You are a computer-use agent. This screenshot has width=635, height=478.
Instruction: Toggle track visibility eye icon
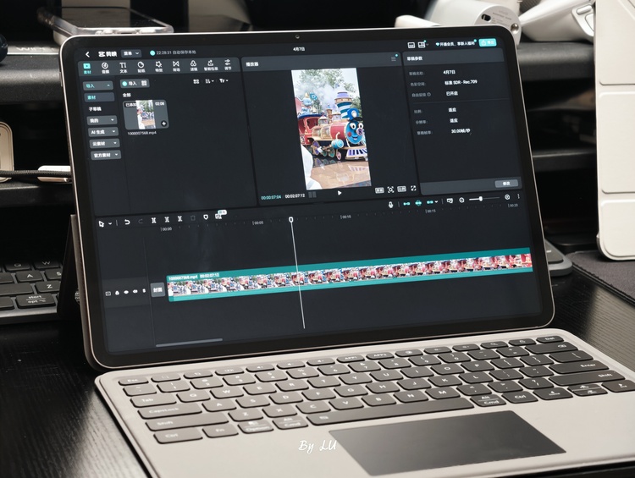click(x=127, y=293)
